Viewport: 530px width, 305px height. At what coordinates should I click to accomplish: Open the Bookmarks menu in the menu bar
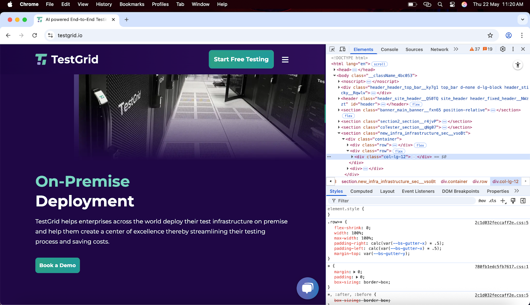pyautogui.click(x=132, y=4)
